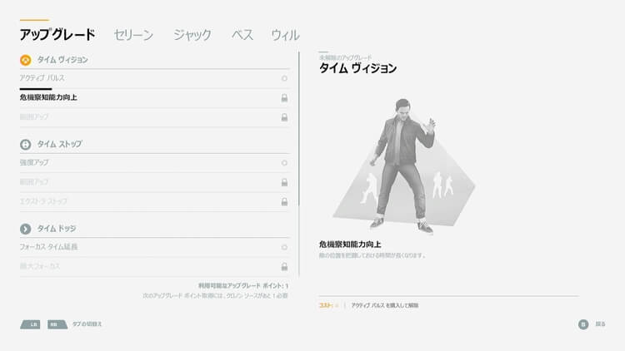This screenshot has height=351, width=625.
Task: Click the タイム ドッジ section header
Action: (57, 229)
